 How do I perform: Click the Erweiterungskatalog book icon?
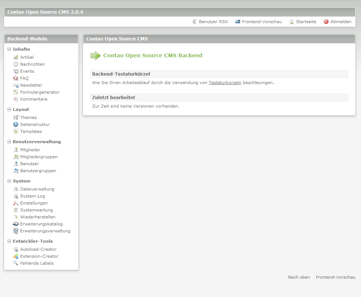(16, 224)
